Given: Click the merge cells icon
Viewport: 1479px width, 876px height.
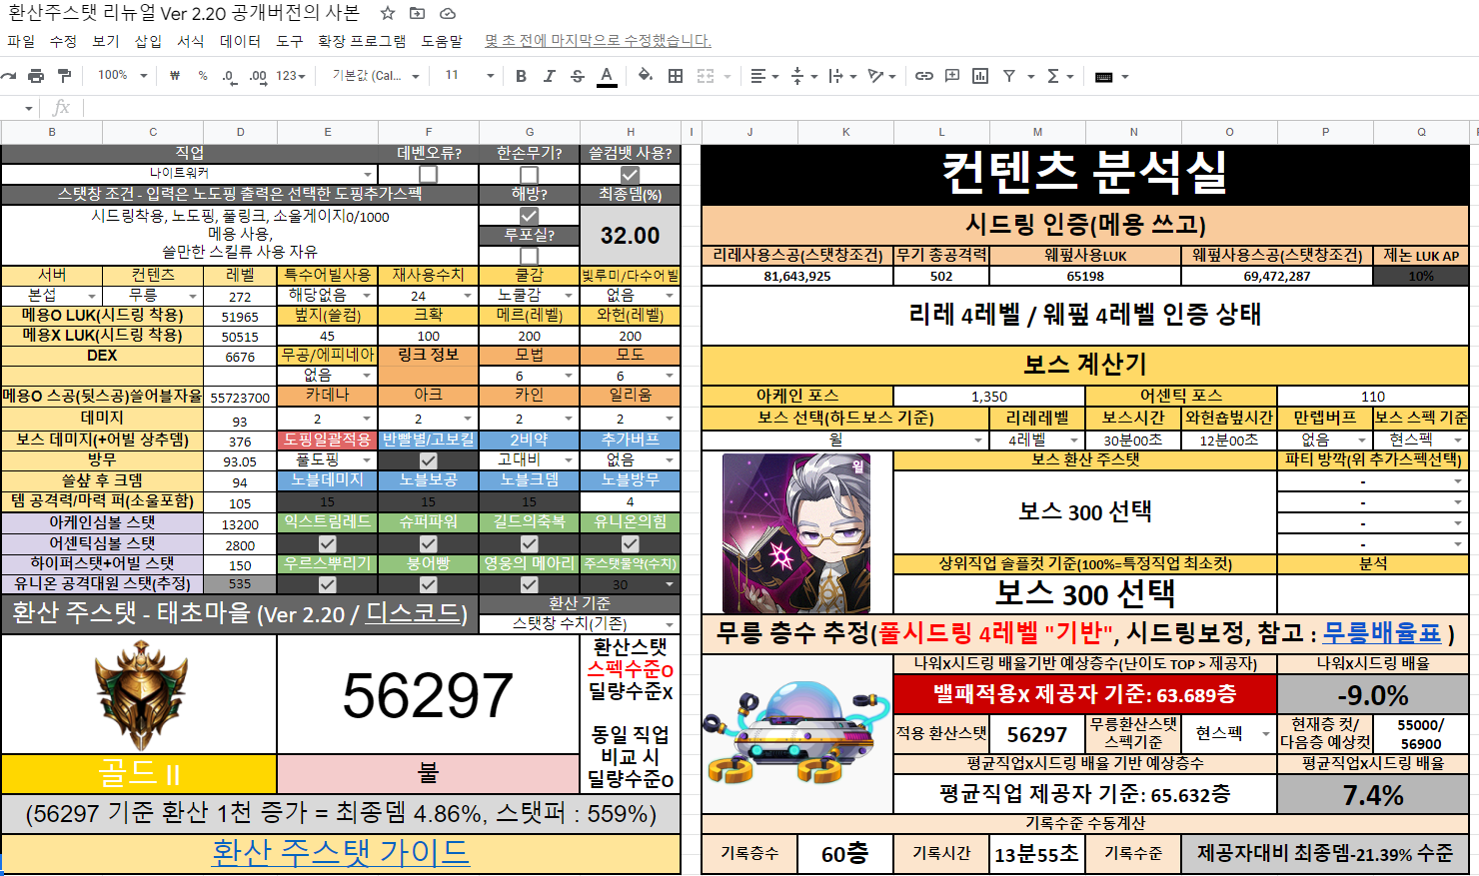Looking at the screenshot, I should (706, 76).
